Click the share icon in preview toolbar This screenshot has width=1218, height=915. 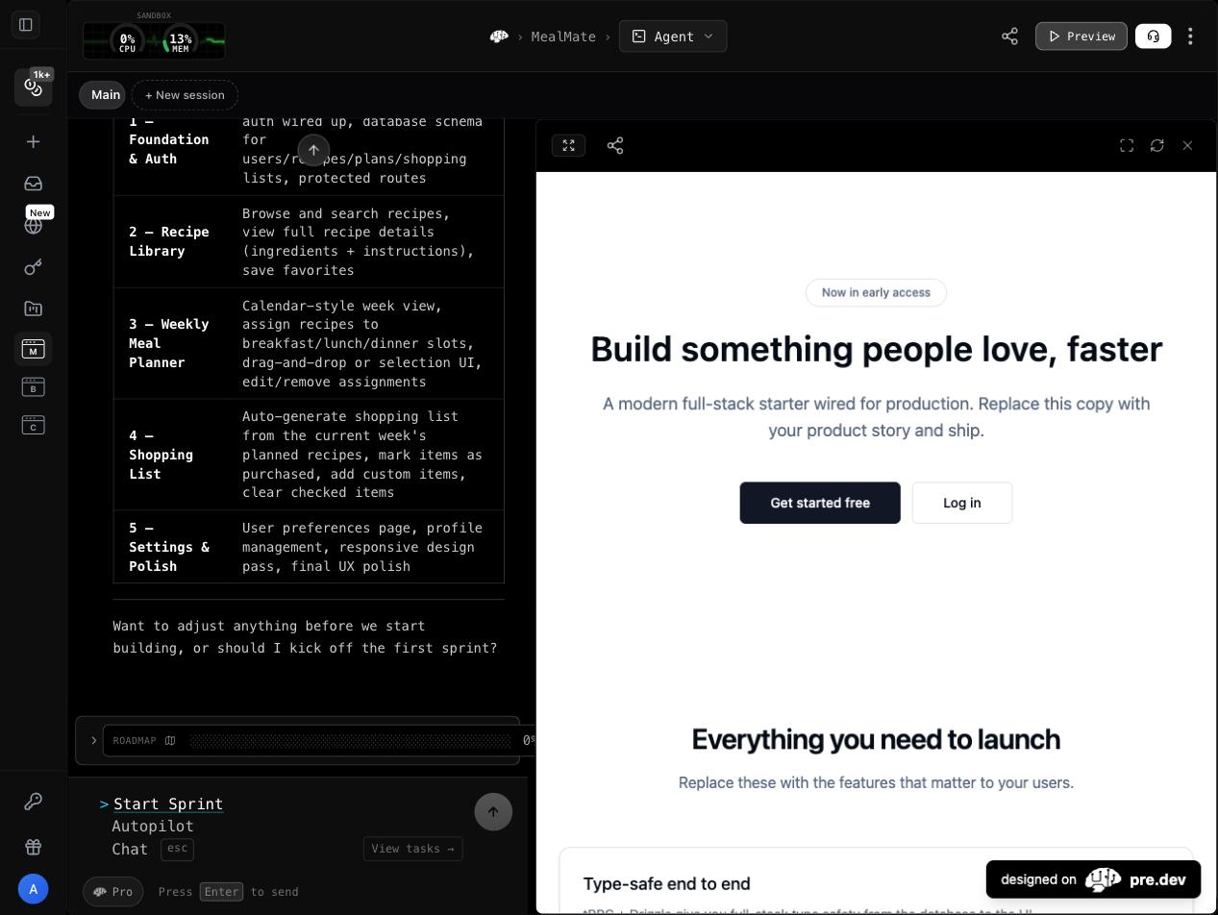click(x=615, y=146)
